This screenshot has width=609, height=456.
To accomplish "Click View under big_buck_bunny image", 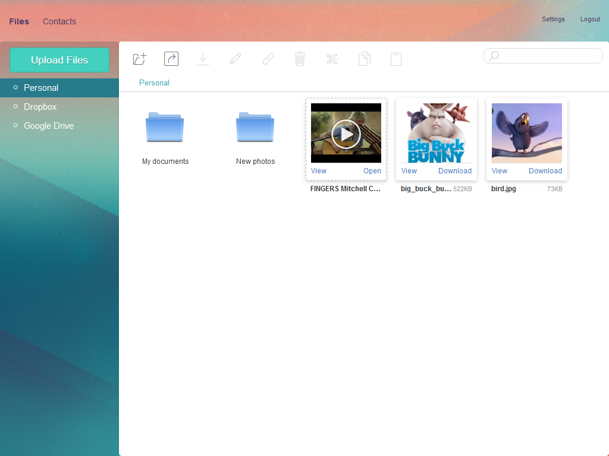I will [409, 170].
